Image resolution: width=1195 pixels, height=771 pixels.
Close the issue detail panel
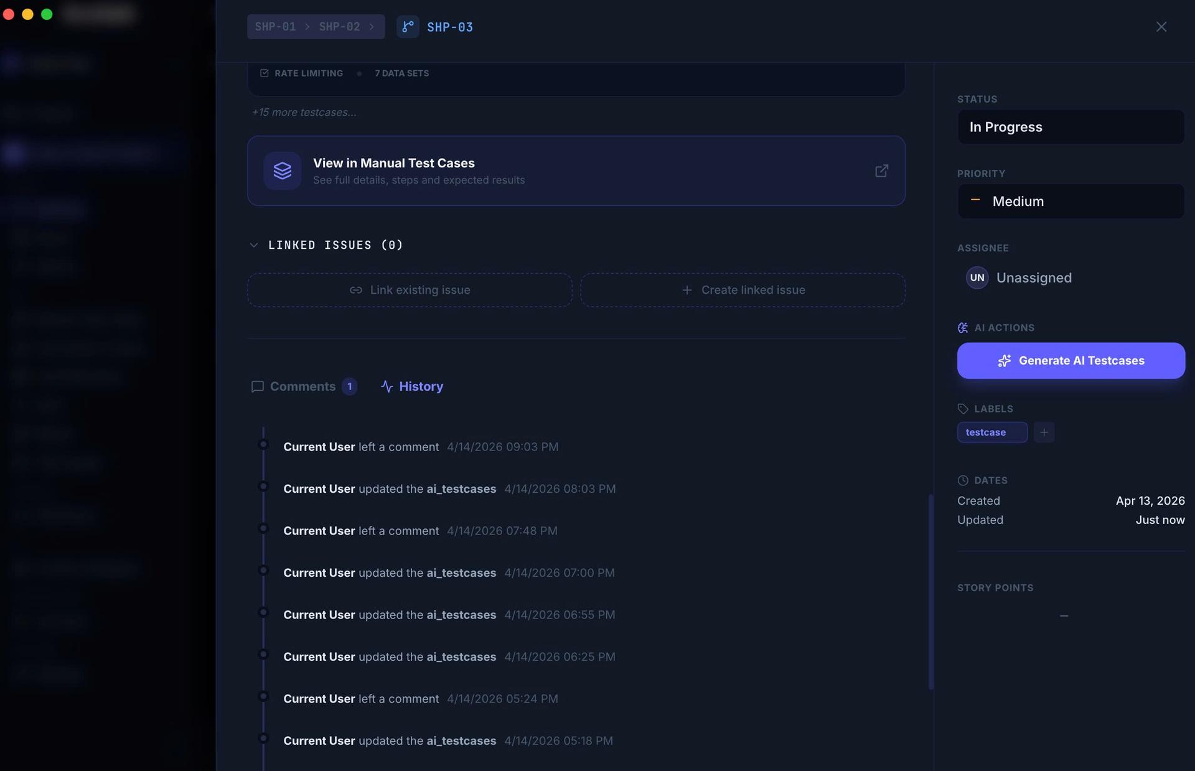coord(1161,27)
